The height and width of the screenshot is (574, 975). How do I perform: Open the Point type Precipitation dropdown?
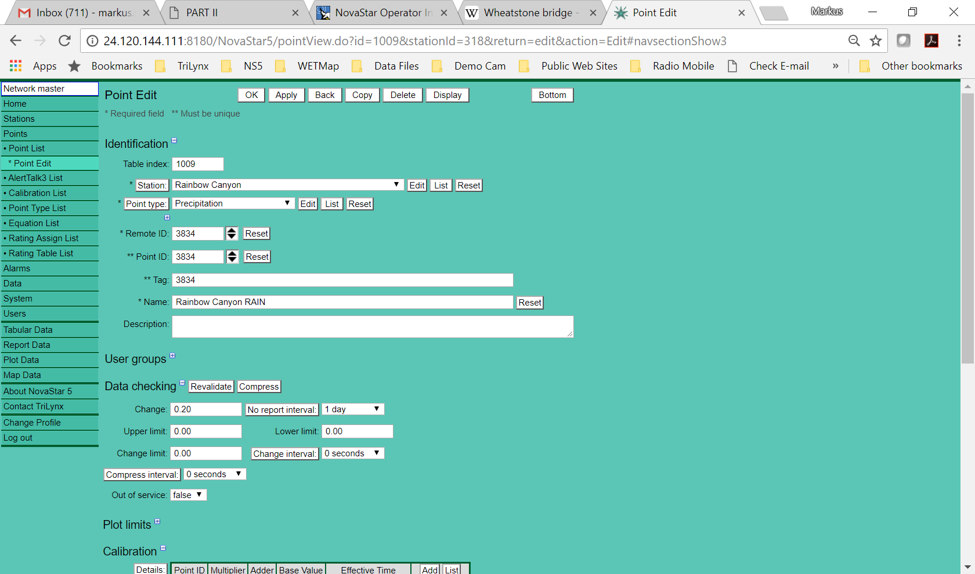pos(232,204)
